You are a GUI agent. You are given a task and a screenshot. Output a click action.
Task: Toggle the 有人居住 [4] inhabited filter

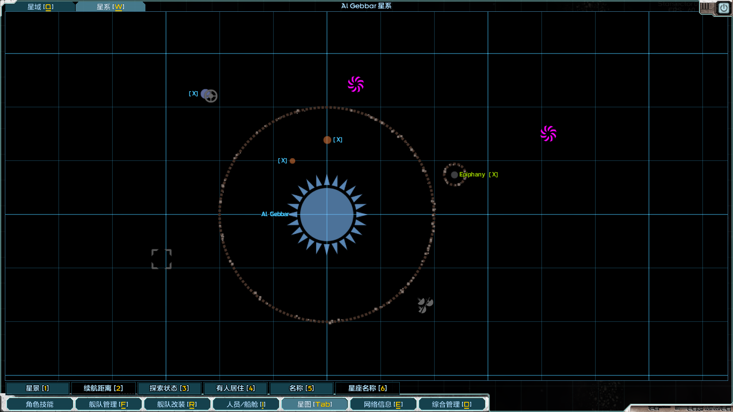tap(235, 388)
